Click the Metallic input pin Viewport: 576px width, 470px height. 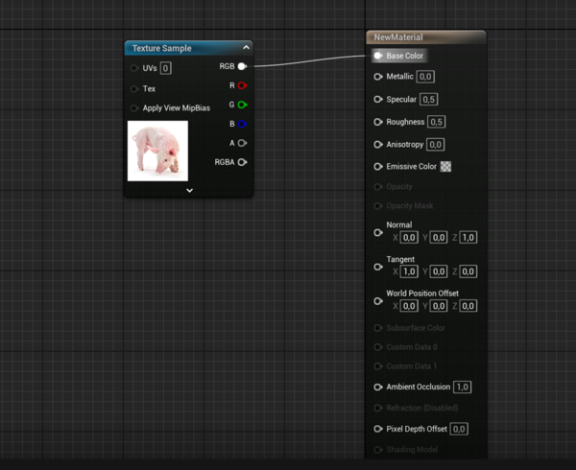pos(378,77)
